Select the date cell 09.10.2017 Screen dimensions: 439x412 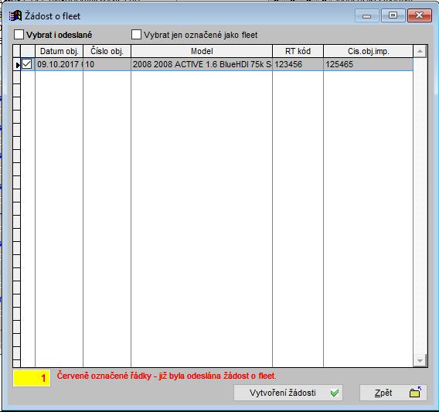(59, 64)
